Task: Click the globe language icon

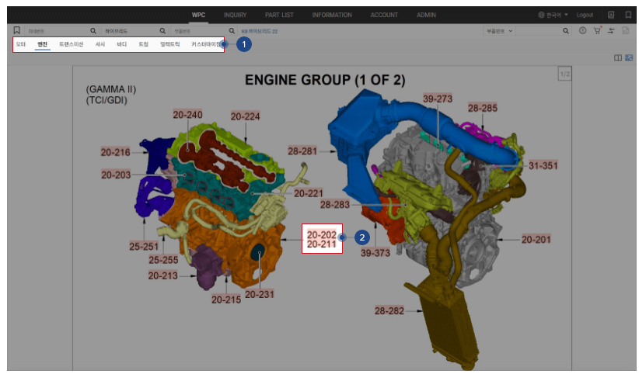Action: [541, 15]
